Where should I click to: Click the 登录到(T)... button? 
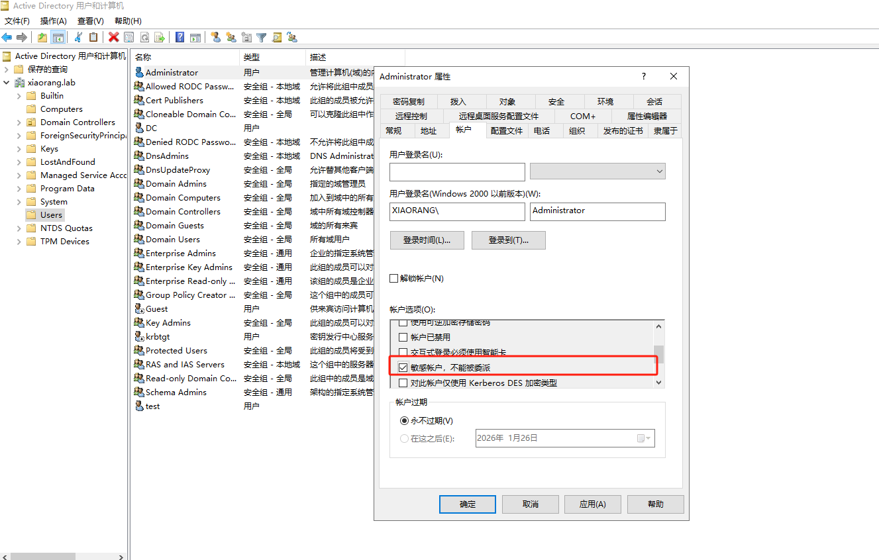point(509,240)
